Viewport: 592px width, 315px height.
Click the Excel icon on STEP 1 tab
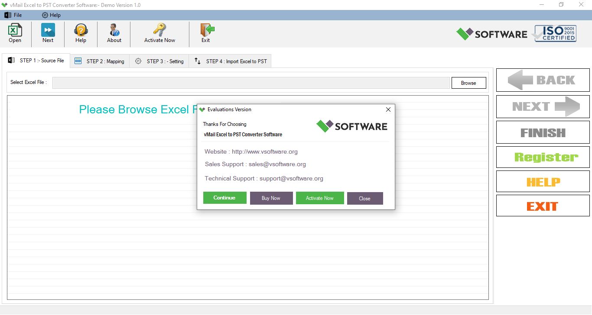pos(11,61)
